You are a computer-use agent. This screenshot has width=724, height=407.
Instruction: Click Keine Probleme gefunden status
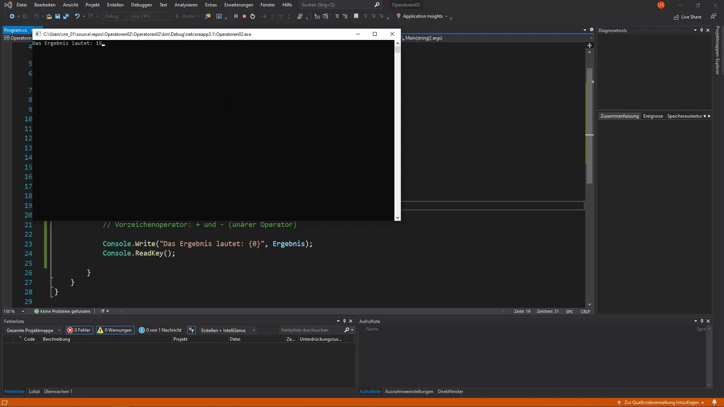pyautogui.click(x=62, y=311)
